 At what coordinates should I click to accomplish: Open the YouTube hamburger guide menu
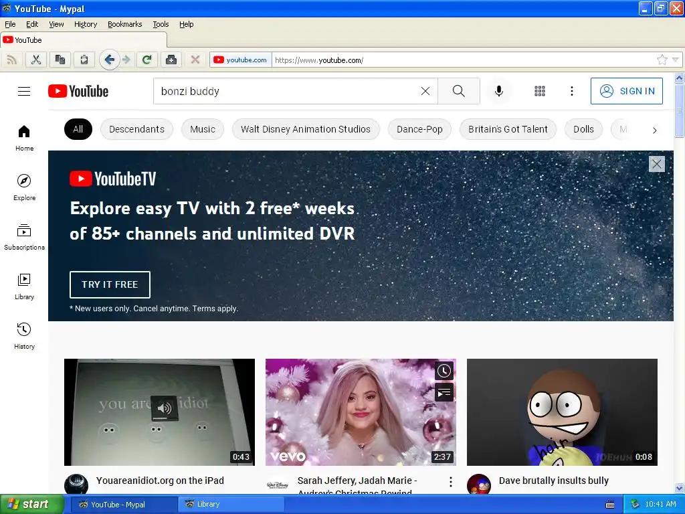[x=24, y=91]
